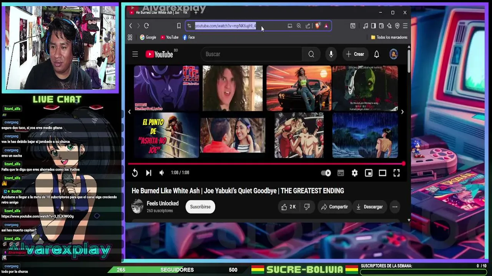Toggle autoplay switch
The width and height of the screenshot is (492, 276).
pos(326,173)
